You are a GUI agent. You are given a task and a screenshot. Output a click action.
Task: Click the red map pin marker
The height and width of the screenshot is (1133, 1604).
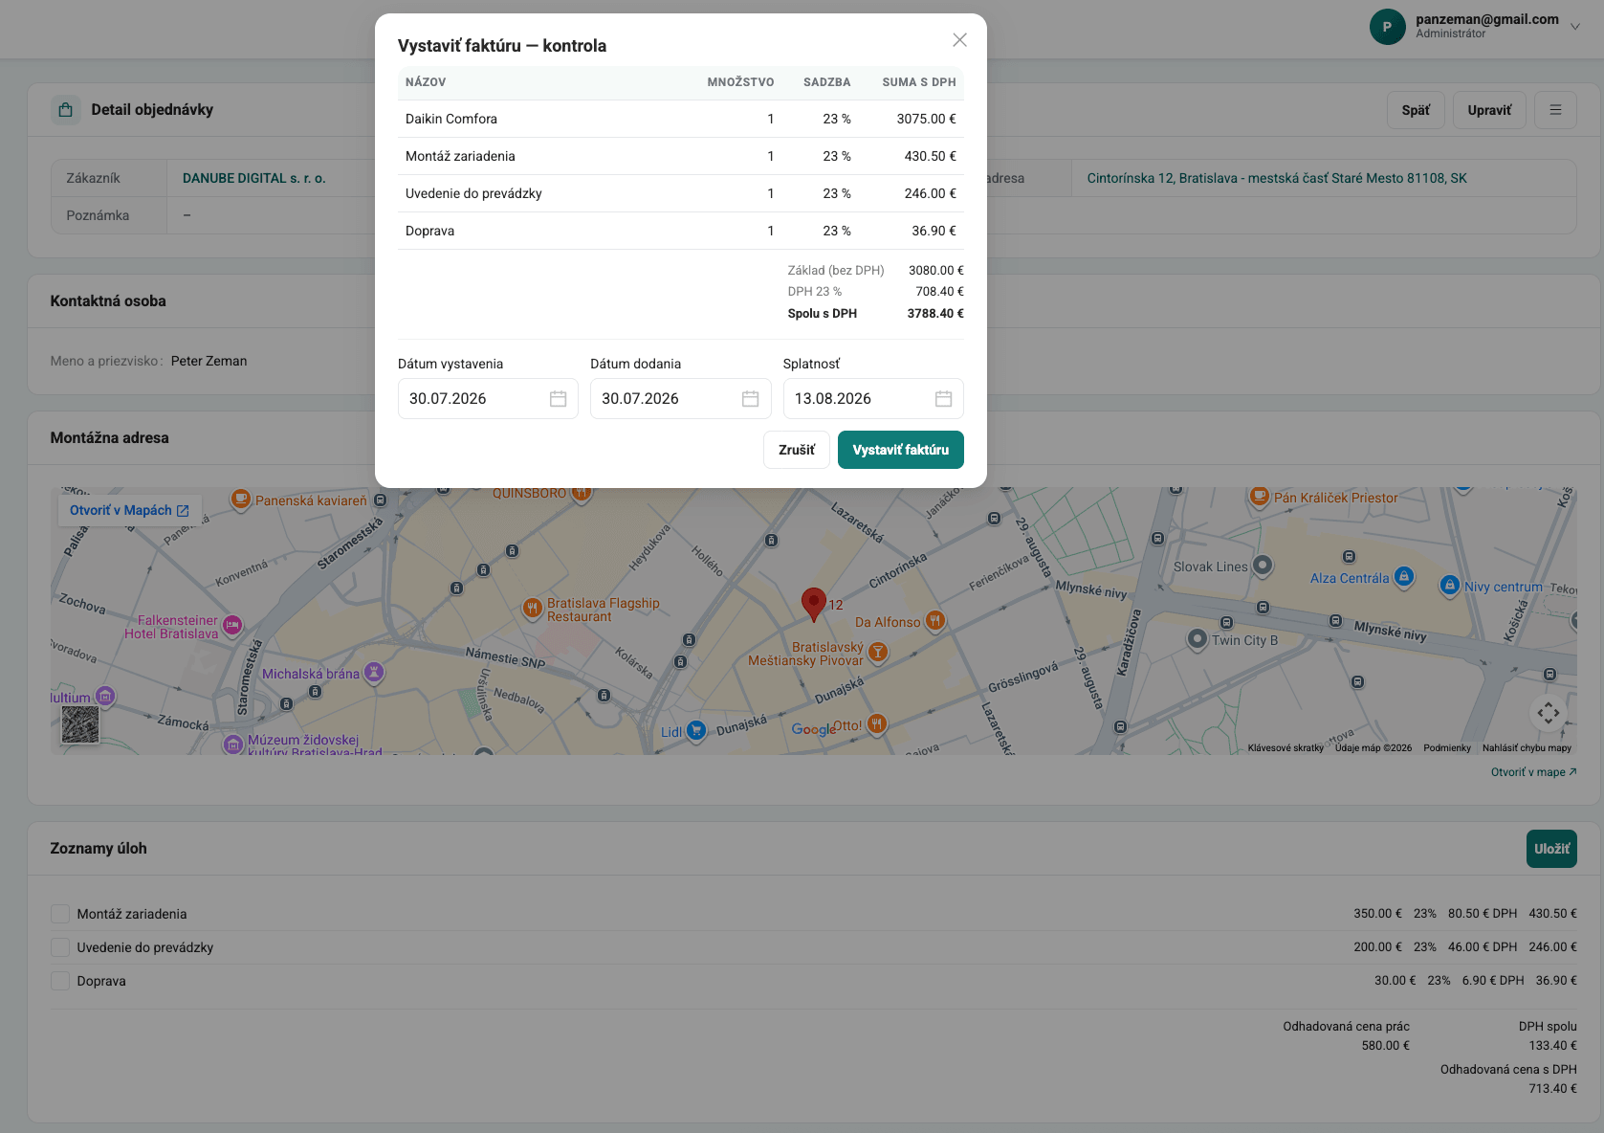coord(814,605)
